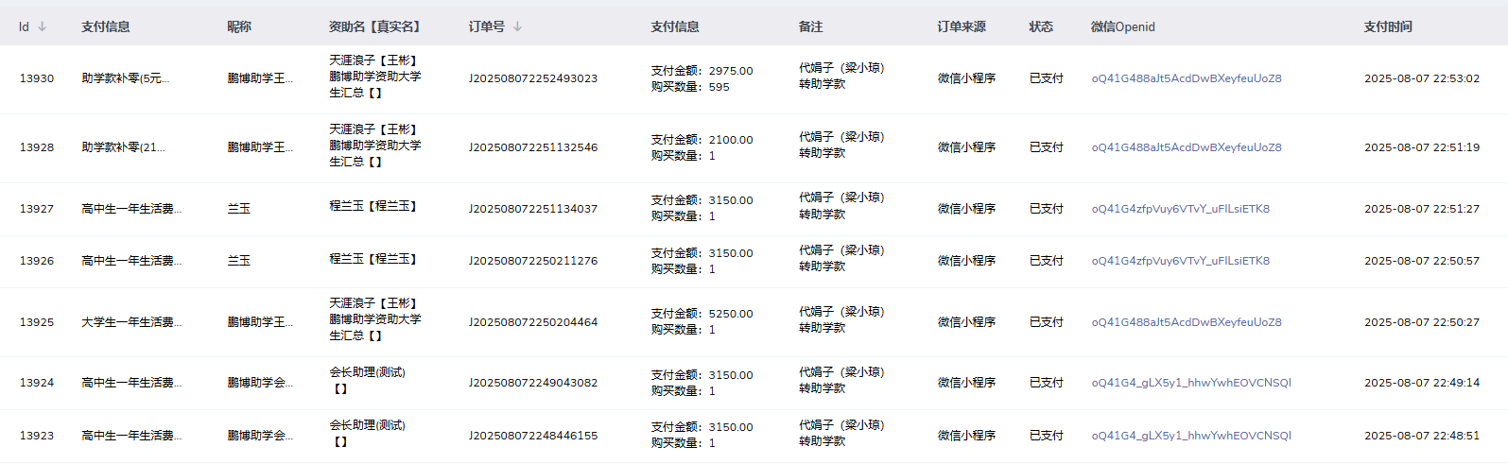
Task: Follow the Openid link in row 13925
Action: (x=1187, y=322)
